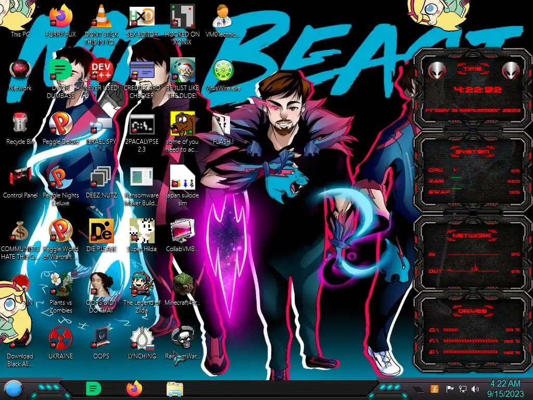
Task: Select the 2PACALYPSE 2.3 command prompt icon
Action: [142, 133]
